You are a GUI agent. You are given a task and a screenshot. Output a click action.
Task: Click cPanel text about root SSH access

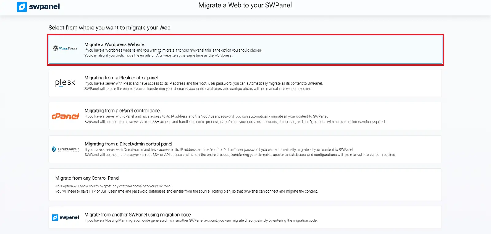click(x=235, y=122)
